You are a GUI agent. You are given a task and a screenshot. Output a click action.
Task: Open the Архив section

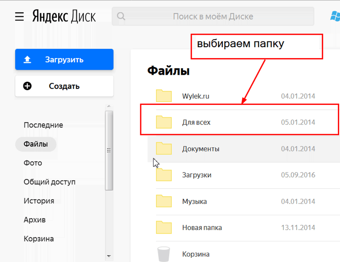click(x=34, y=220)
